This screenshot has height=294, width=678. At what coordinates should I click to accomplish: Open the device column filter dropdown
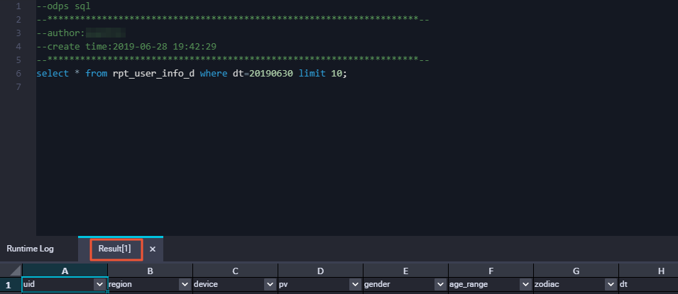click(270, 285)
